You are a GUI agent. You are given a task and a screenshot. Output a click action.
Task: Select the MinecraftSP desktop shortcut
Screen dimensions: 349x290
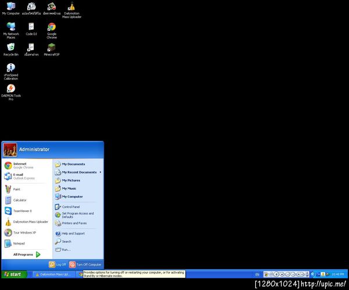(51, 49)
